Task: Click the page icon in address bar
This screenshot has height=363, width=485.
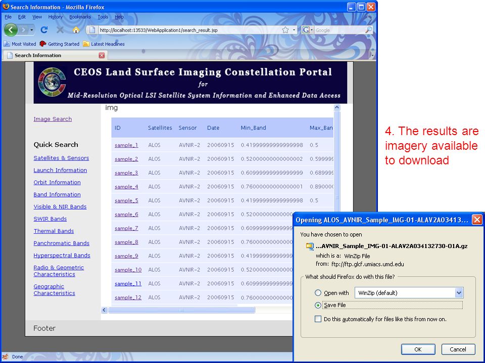Action: (x=91, y=30)
